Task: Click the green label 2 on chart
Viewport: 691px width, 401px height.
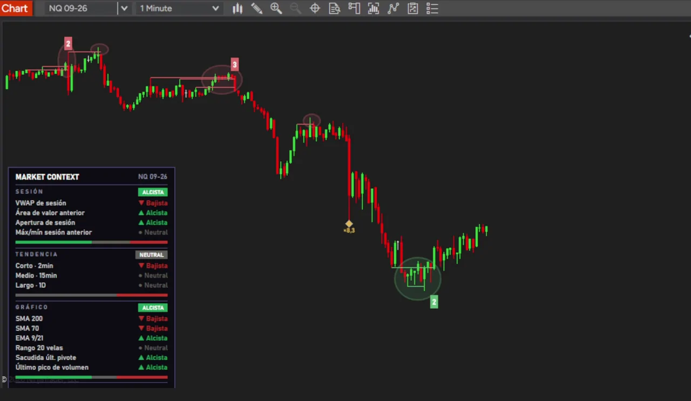Action: pos(434,302)
